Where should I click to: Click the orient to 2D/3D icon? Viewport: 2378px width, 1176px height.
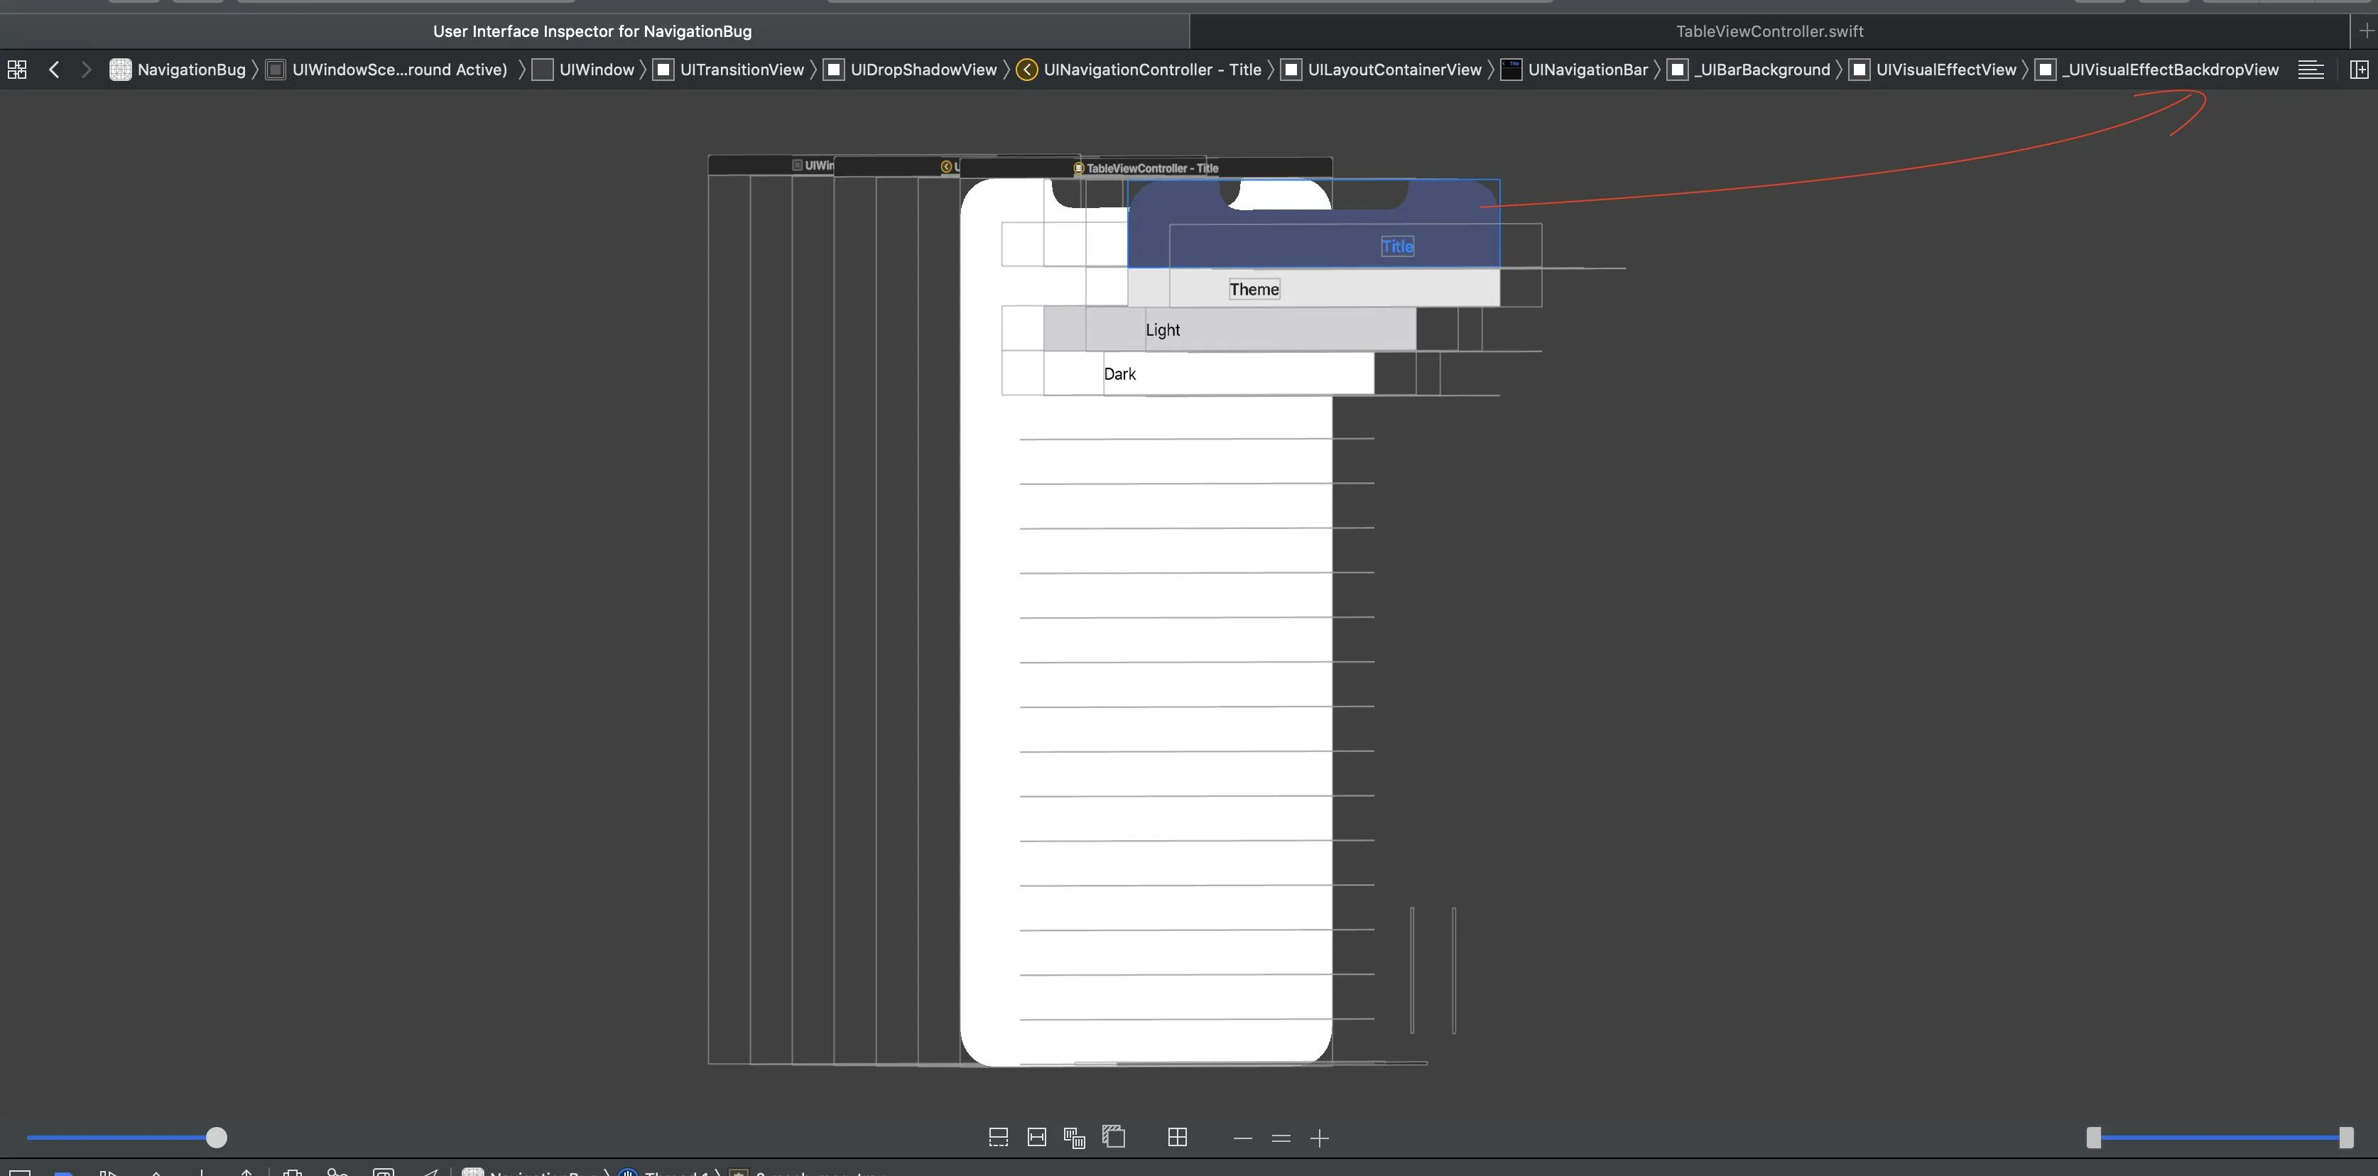1114,1137
